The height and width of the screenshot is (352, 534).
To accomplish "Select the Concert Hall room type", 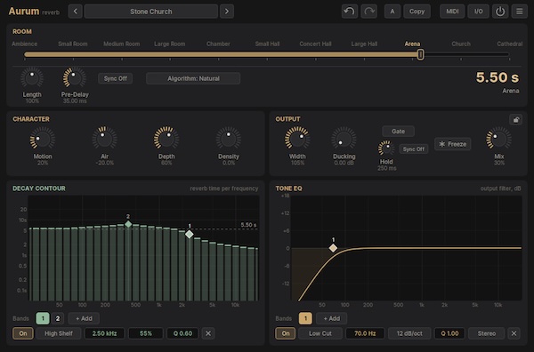I will pos(315,44).
